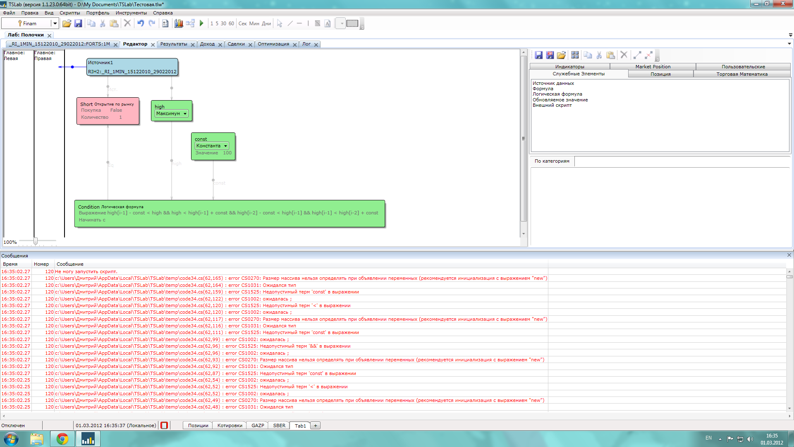Click the bar chart icon in main toolbar
Viewport: 794px width, 447px height.
point(179,24)
